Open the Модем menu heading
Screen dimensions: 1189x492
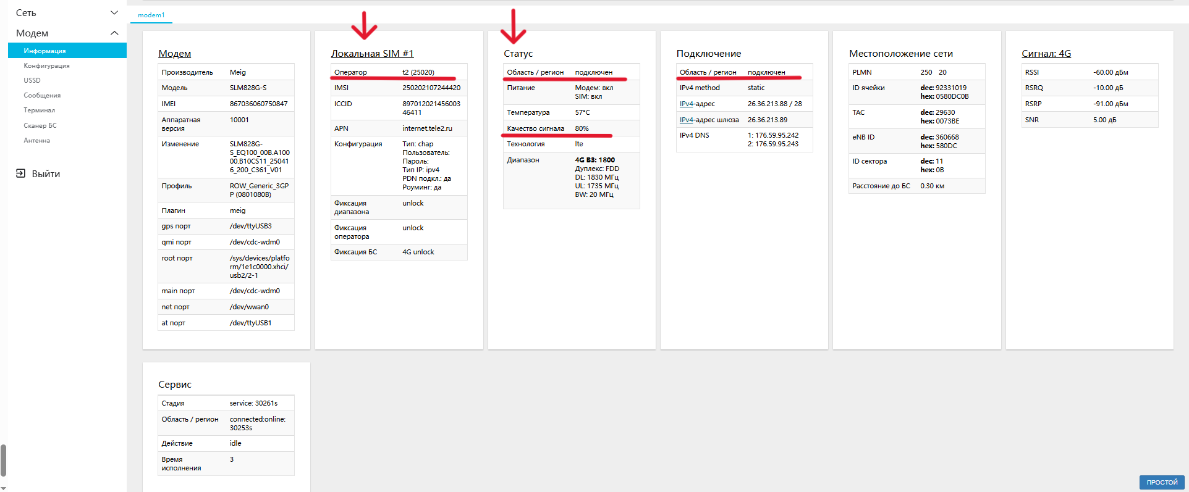click(32, 33)
